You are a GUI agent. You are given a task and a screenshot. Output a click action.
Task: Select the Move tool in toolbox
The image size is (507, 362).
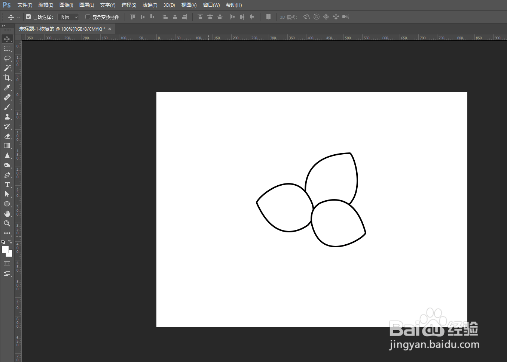pyautogui.click(x=7, y=39)
